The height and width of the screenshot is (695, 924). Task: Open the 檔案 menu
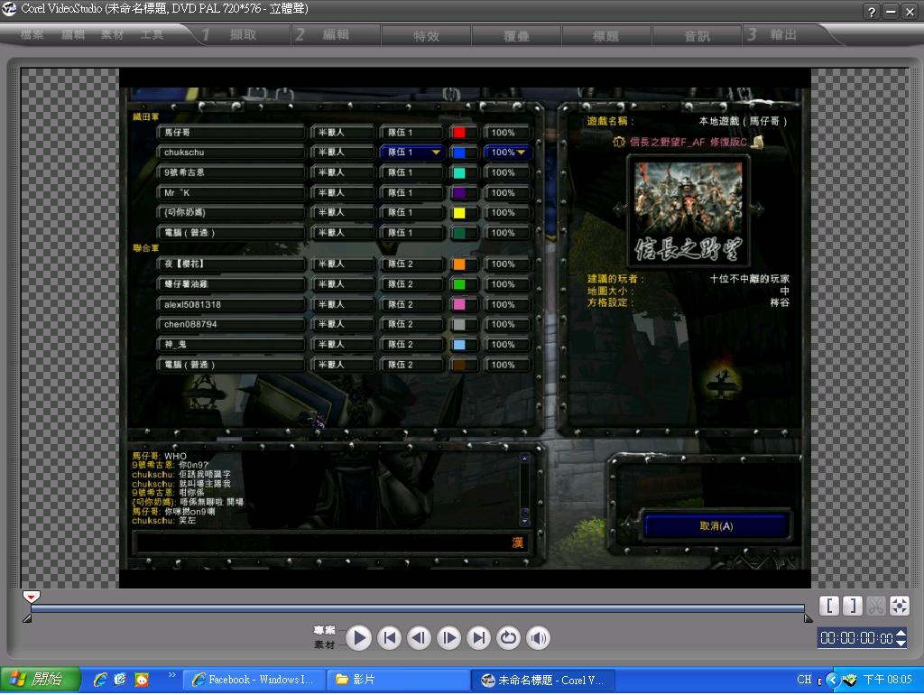[x=32, y=35]
